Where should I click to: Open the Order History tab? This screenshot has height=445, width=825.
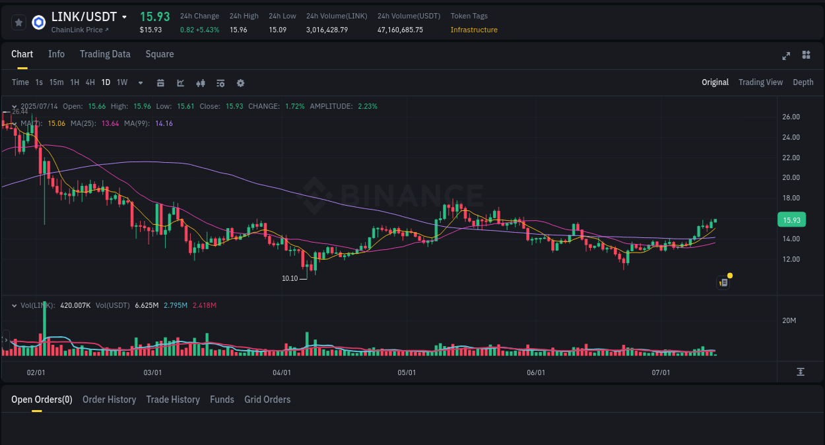[109, 400]
